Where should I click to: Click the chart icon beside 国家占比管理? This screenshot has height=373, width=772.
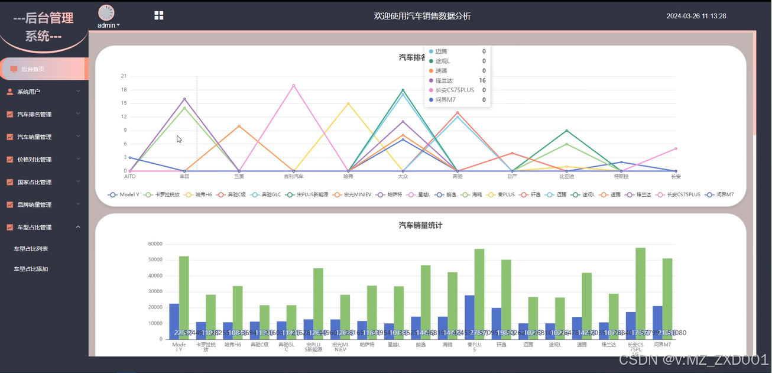click(x=10, y=182)
